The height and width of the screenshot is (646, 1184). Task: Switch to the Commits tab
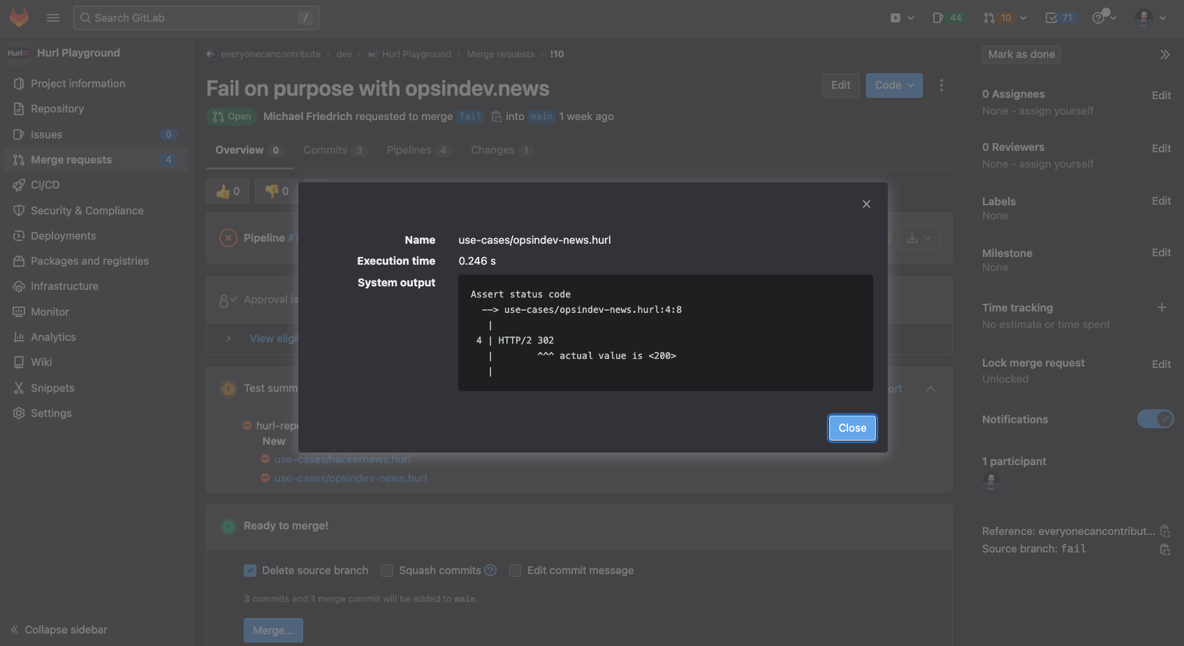[x=324, y=149]
